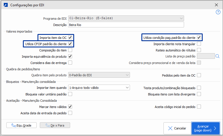Click the De x Para button

coord(55,125)
